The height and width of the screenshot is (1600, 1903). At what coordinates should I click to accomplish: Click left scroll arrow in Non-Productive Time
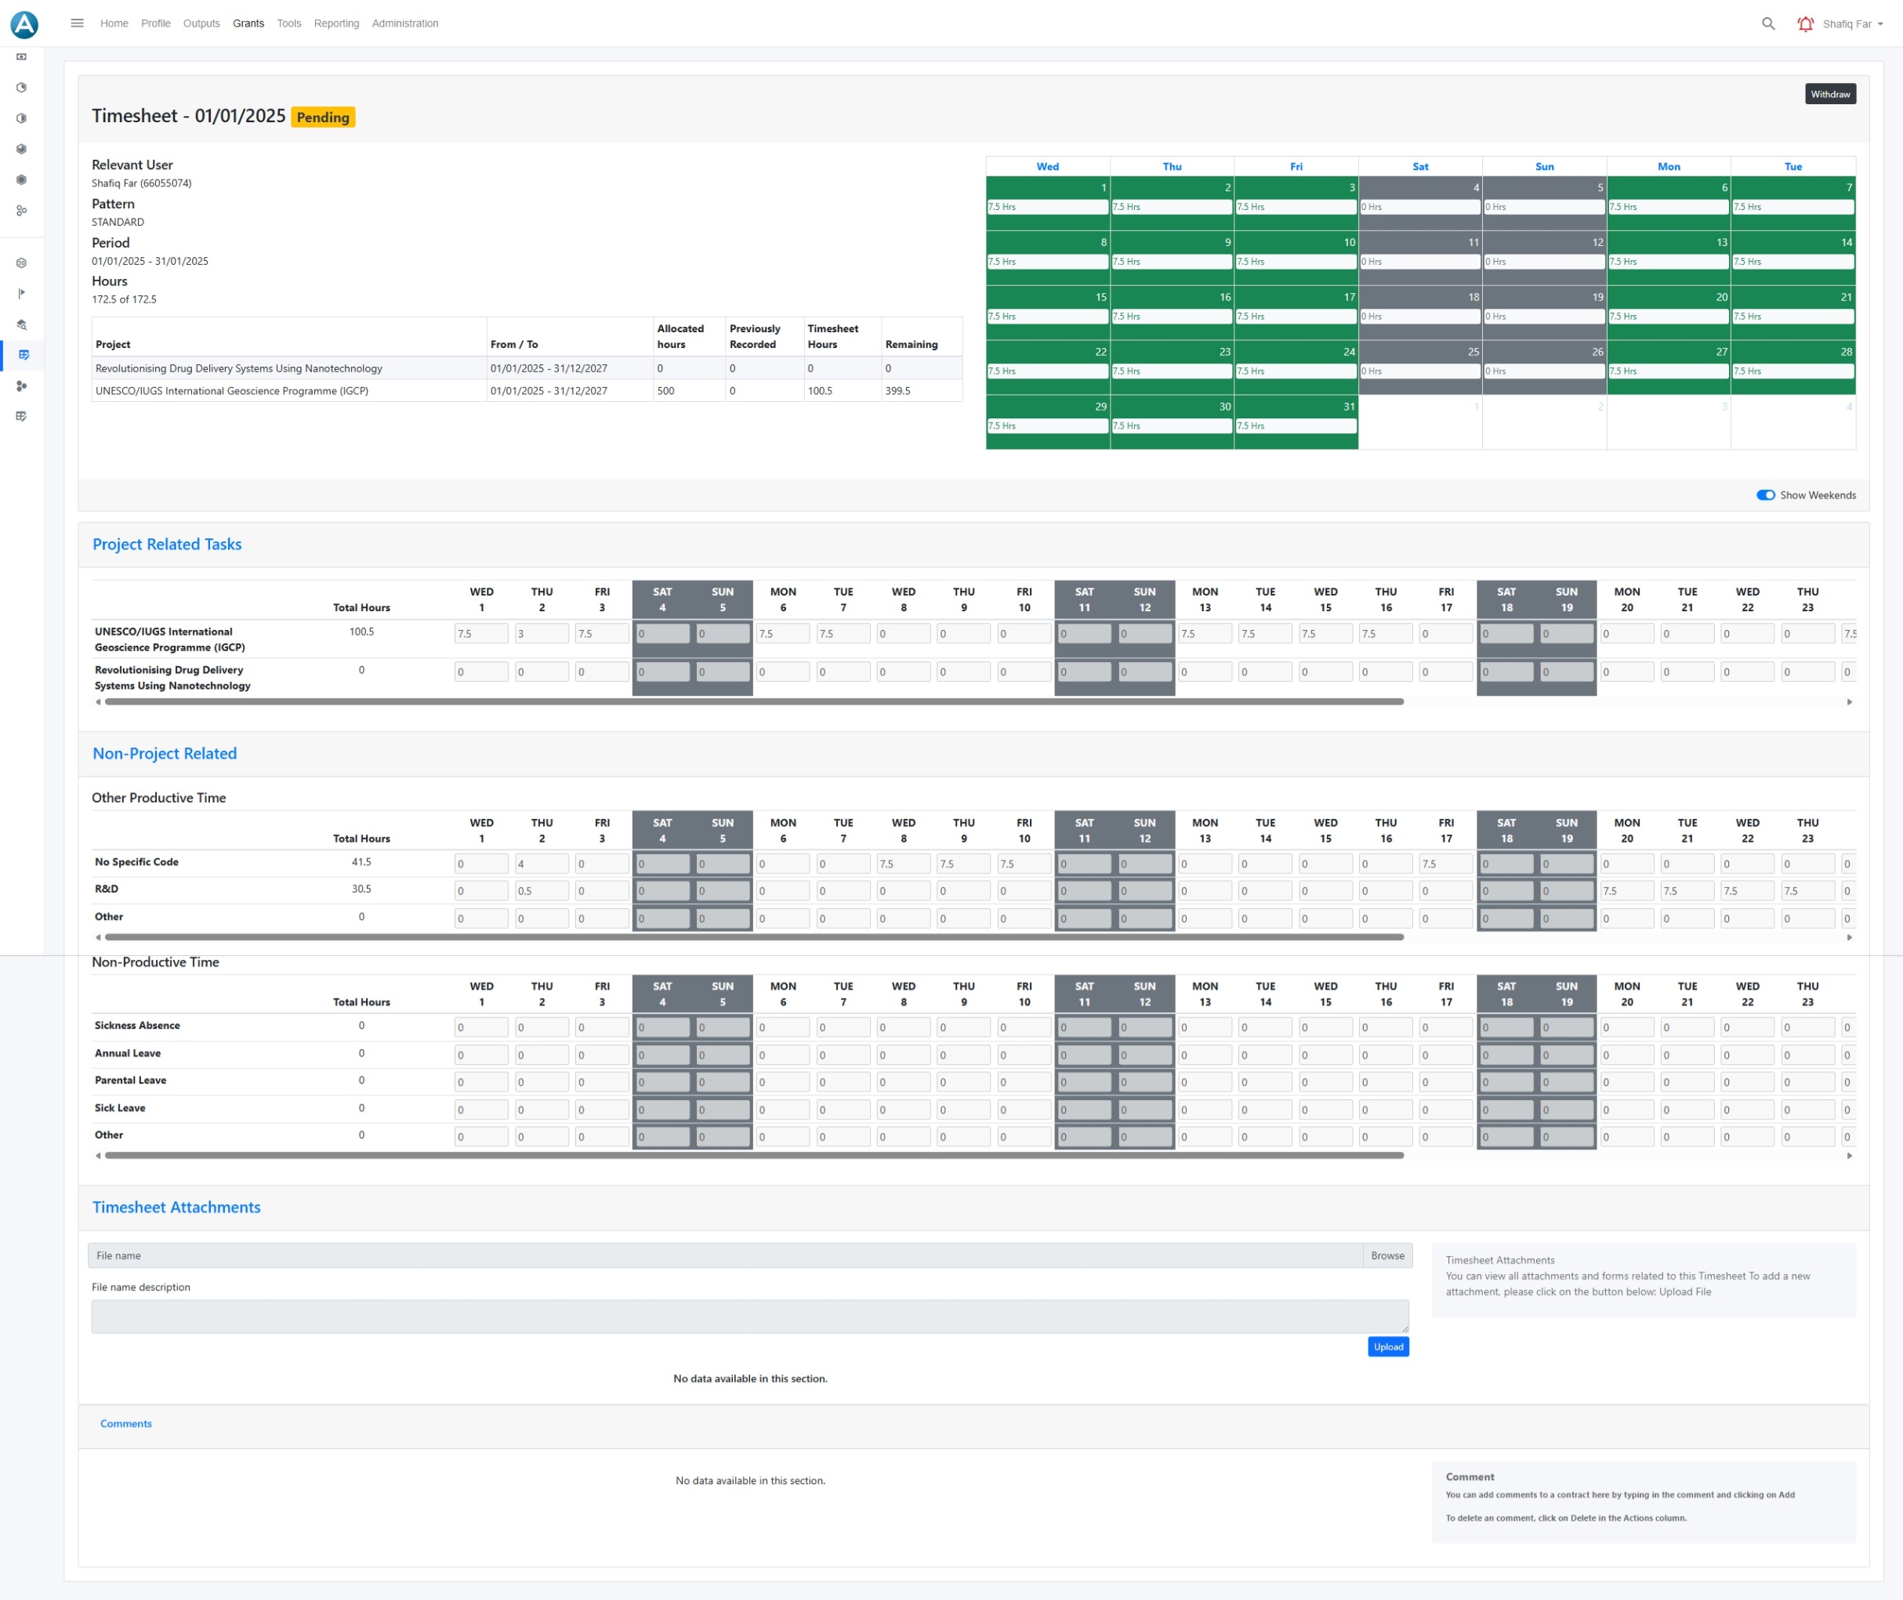tap(98, 1156)
